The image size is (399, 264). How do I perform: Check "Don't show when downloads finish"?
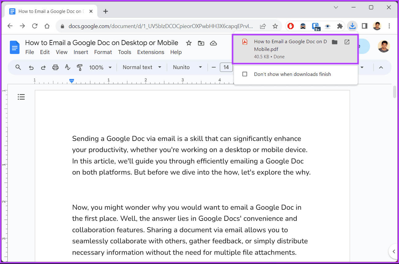tap(245, 74)
